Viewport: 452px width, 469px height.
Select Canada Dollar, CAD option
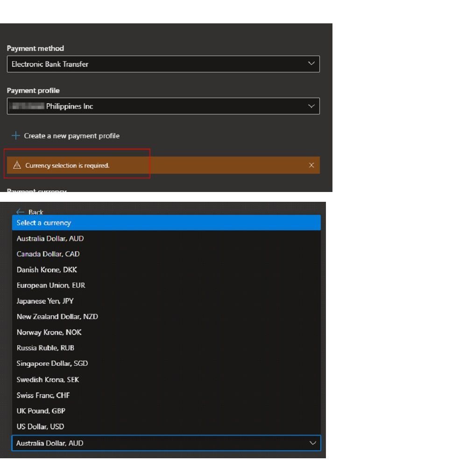166,254
